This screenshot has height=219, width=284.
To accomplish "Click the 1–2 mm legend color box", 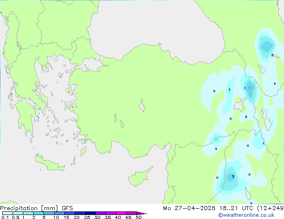I will coord(28,213).
